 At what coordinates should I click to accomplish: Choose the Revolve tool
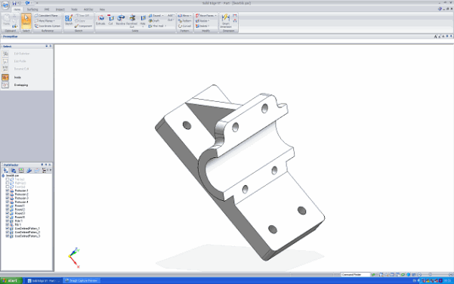(x=120, y=20)
